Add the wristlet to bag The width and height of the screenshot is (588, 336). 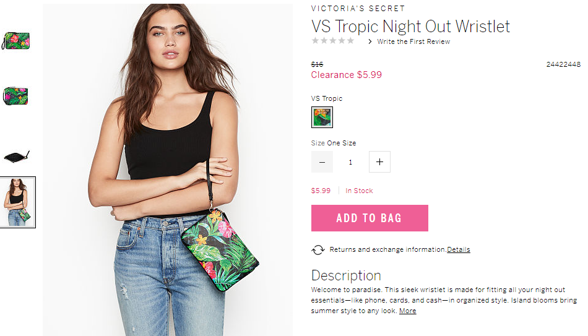pyautogui.click(x=370, y=218)
